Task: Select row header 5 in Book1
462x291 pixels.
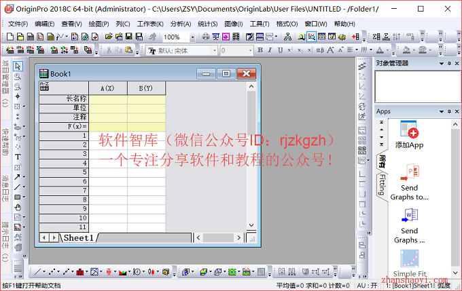Action: (x=64, y=172)
